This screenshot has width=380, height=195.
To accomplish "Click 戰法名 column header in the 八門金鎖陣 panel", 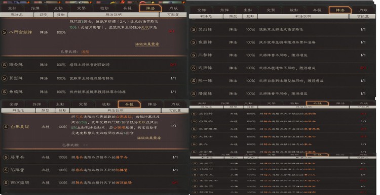I will click(17, 15).
